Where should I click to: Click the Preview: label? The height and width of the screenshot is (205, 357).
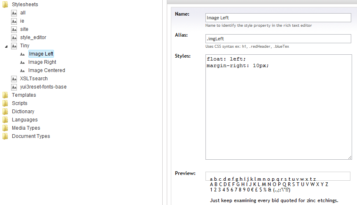[185, 173]
